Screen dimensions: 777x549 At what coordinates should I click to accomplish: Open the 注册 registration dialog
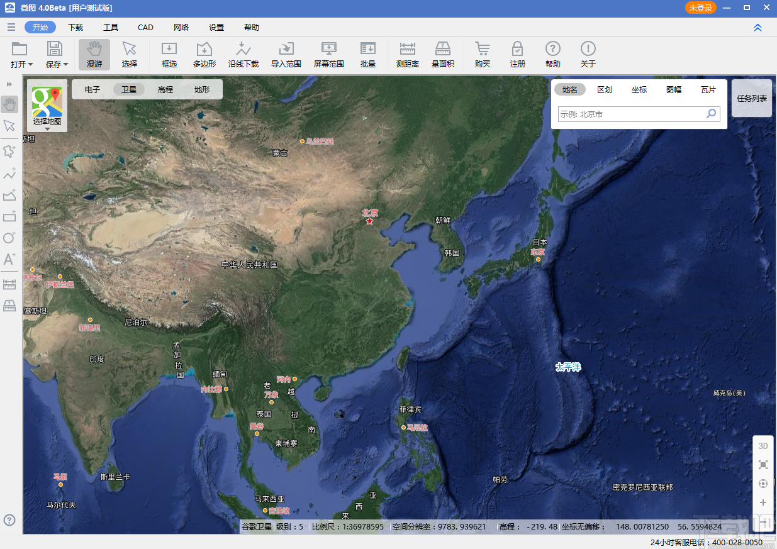(518, 55)
